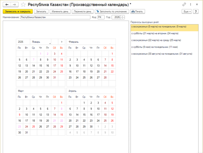Viewport: 203px width, 153px height.
Task: Click Заполнить по умолчанию button
Action: click(x=112, y=12)
